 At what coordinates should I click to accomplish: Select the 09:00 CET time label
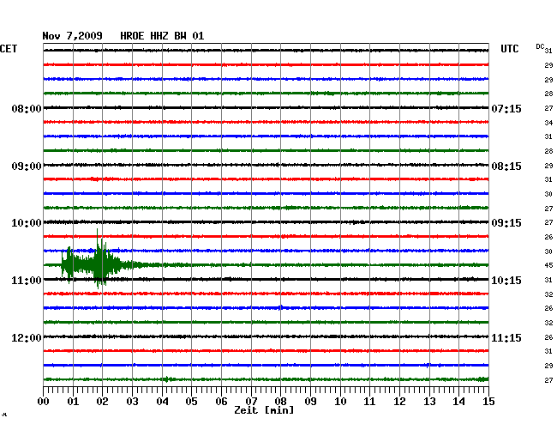coord(27,167)
